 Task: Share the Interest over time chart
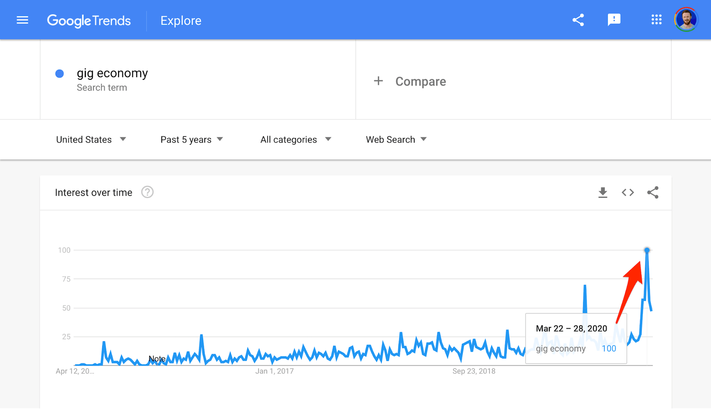coord(653,192)
